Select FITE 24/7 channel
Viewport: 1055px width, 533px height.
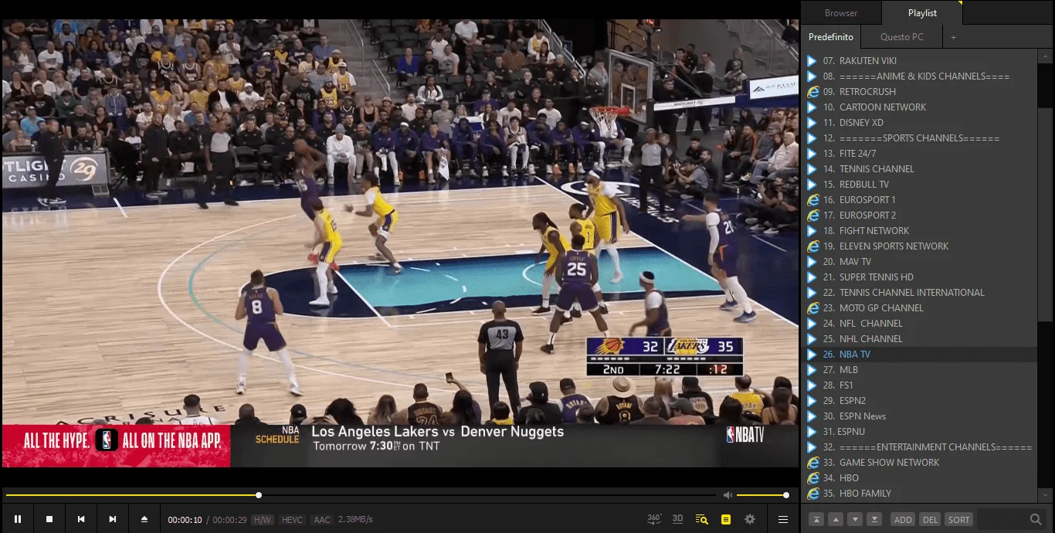[x=919, y=153]
